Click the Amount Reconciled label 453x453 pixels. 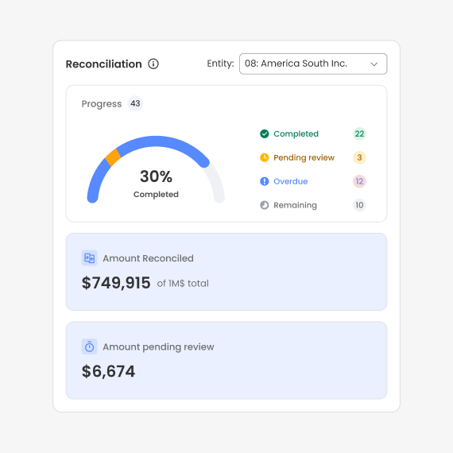[148, 258]
